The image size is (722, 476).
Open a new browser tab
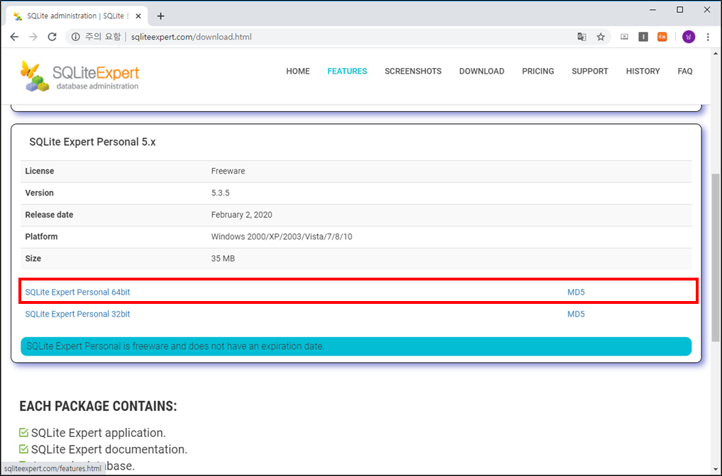160,16
